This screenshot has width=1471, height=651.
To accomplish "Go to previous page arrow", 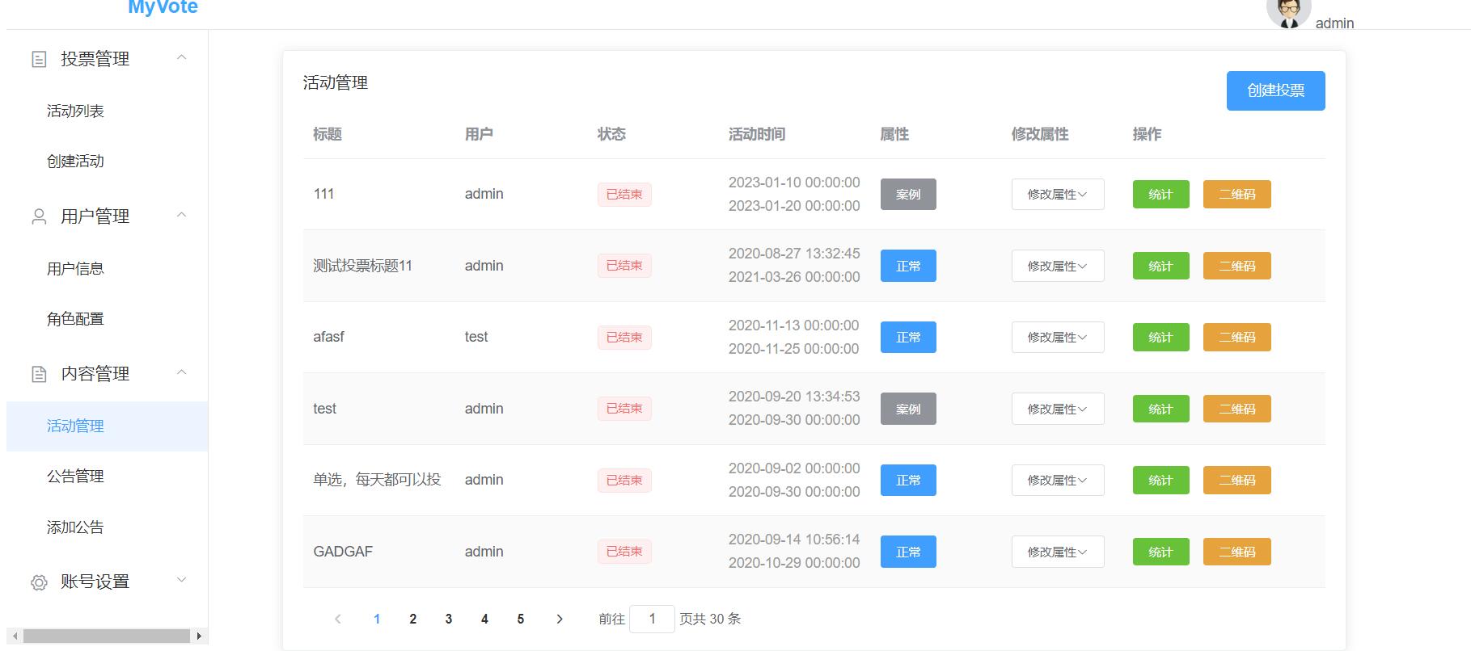I will click(x=338, y=619).
